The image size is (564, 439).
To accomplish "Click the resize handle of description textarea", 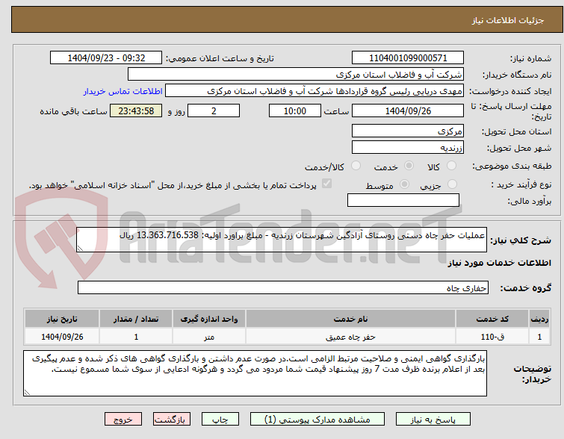I will coord(80,248).
